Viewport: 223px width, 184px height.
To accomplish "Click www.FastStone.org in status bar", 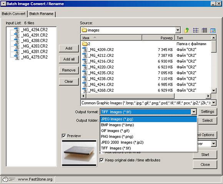I will (x=35, y=179).
